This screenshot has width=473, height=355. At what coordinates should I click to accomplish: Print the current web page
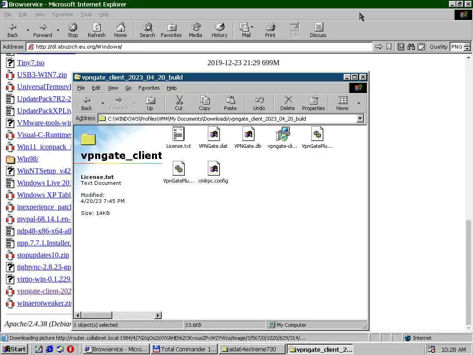tap(270, 30)
